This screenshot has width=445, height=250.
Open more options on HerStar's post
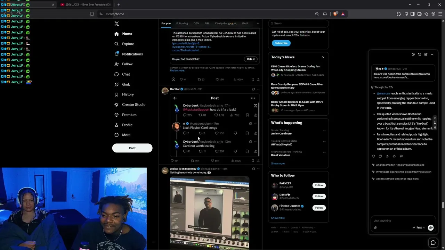coord(258,89)
